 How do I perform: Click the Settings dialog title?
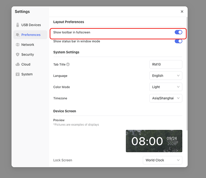[x=22, y=11]
